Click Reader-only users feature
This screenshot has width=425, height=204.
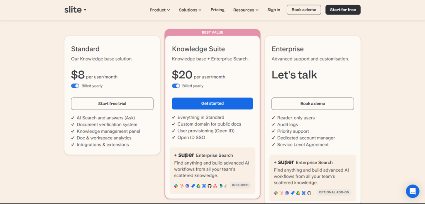tap(296, 118)
